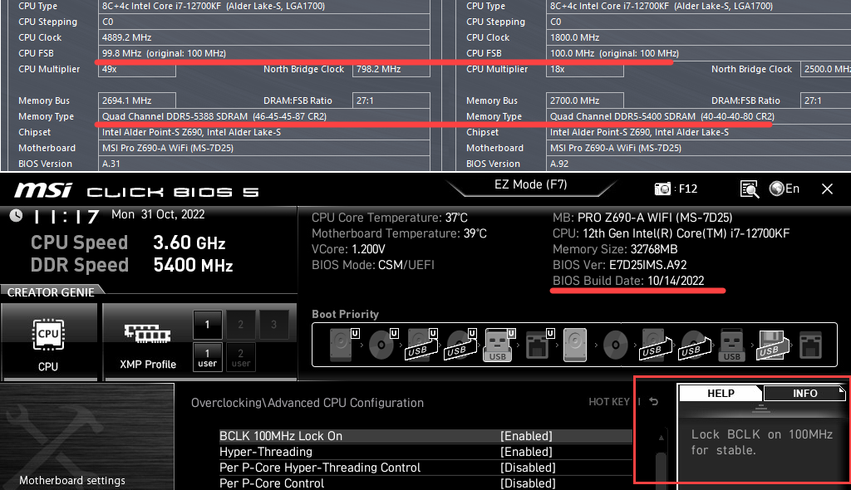The height and width of the screenshot is (490, 851).
Task: Change Per P-Core Control [Disabled] value
Action: point(528,483)
